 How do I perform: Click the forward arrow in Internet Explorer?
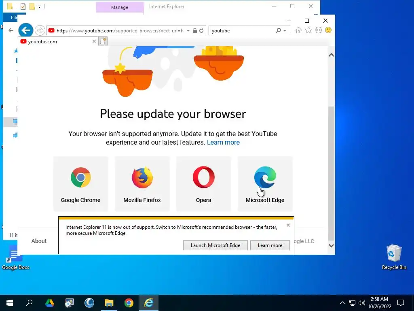click(x=40, y=30)
